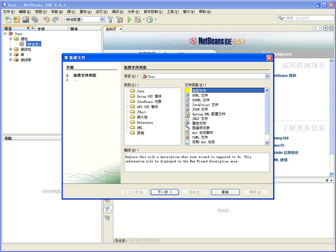Click the editor tab scroll-left arrow

click(315, 28)
